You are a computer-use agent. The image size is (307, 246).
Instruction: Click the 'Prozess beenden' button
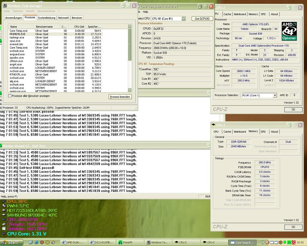pyautogui.click(x=120, y=97)
